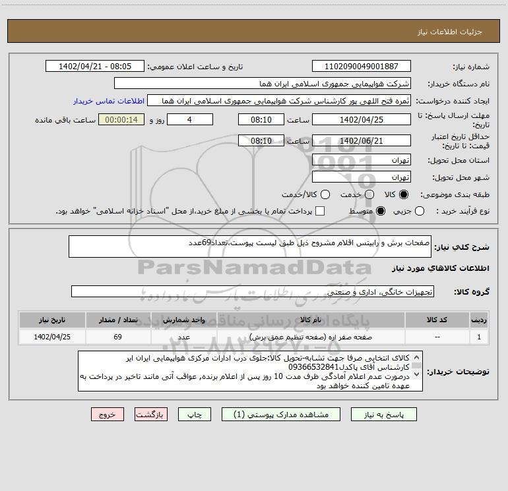The width and height of the screenshot is (508, 491).
Task: Click the خروج exit button
Action: [x=108, y=415]
